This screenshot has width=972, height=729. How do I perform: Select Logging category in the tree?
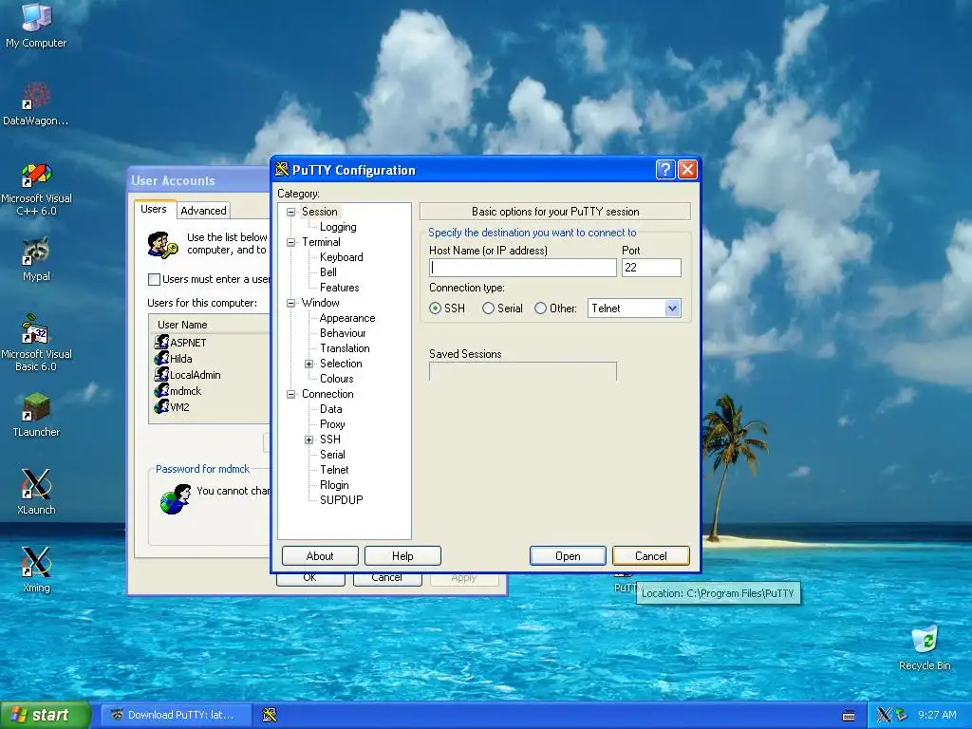[x=338, y=227]
